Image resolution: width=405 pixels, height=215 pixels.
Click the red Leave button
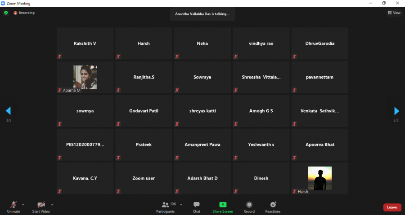pyautogui.click(x=392, y=207)
